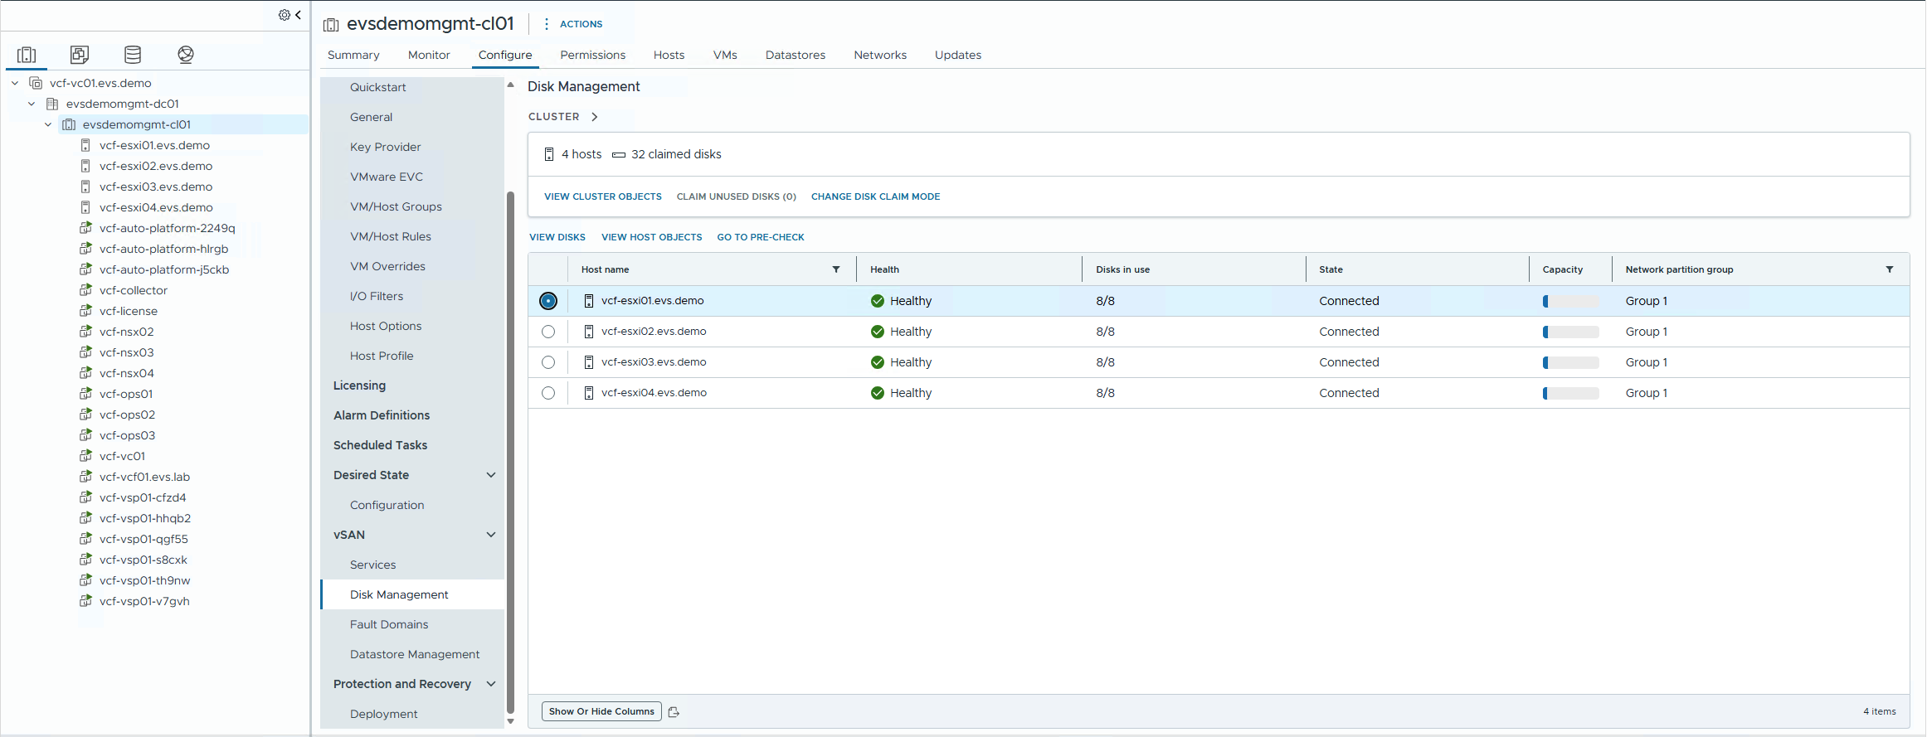Image resolution: width=1927 pixels, height=737 pixels.
Task: Click the capacity bar for vcf-esxi02.evs.demo
Action: pyautogui.click(x=1570, y=332)
